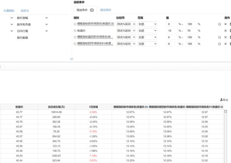
Task: Select the 大盘指标 tab
Action: [9, 11]
